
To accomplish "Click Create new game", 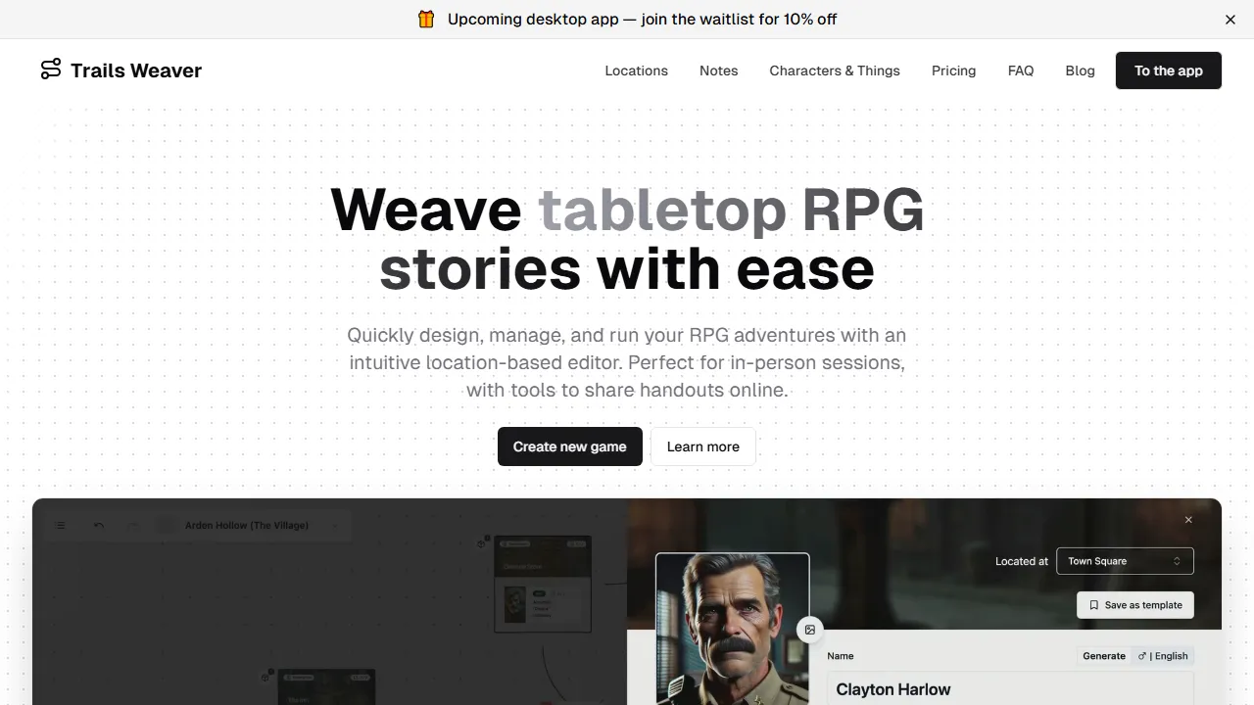I will (x=569, y=446).
